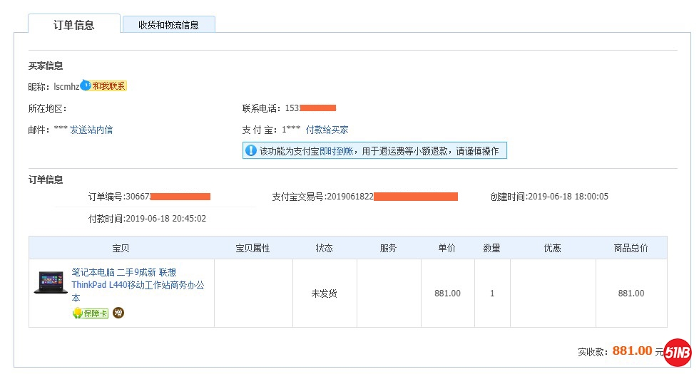Image resolution: width=699 pixels, height=374 pixels.
Task: Open the 收货和物流信息 tab
Action: [168, 25]
